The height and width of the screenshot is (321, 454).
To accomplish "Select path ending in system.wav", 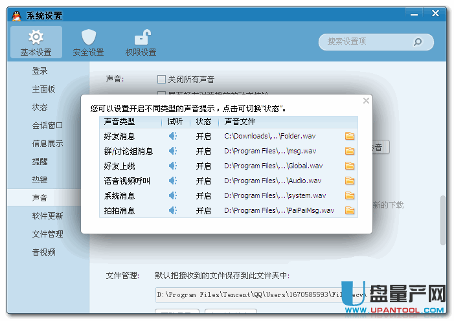I will click(275, 195).
